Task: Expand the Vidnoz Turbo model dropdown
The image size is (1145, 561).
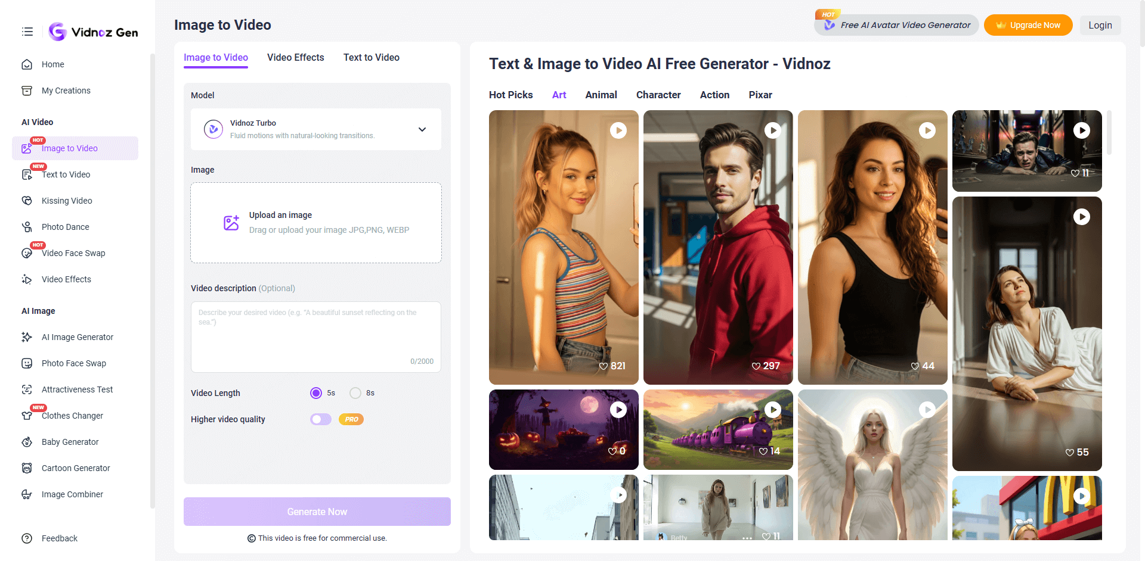Action: coord(422,129)
